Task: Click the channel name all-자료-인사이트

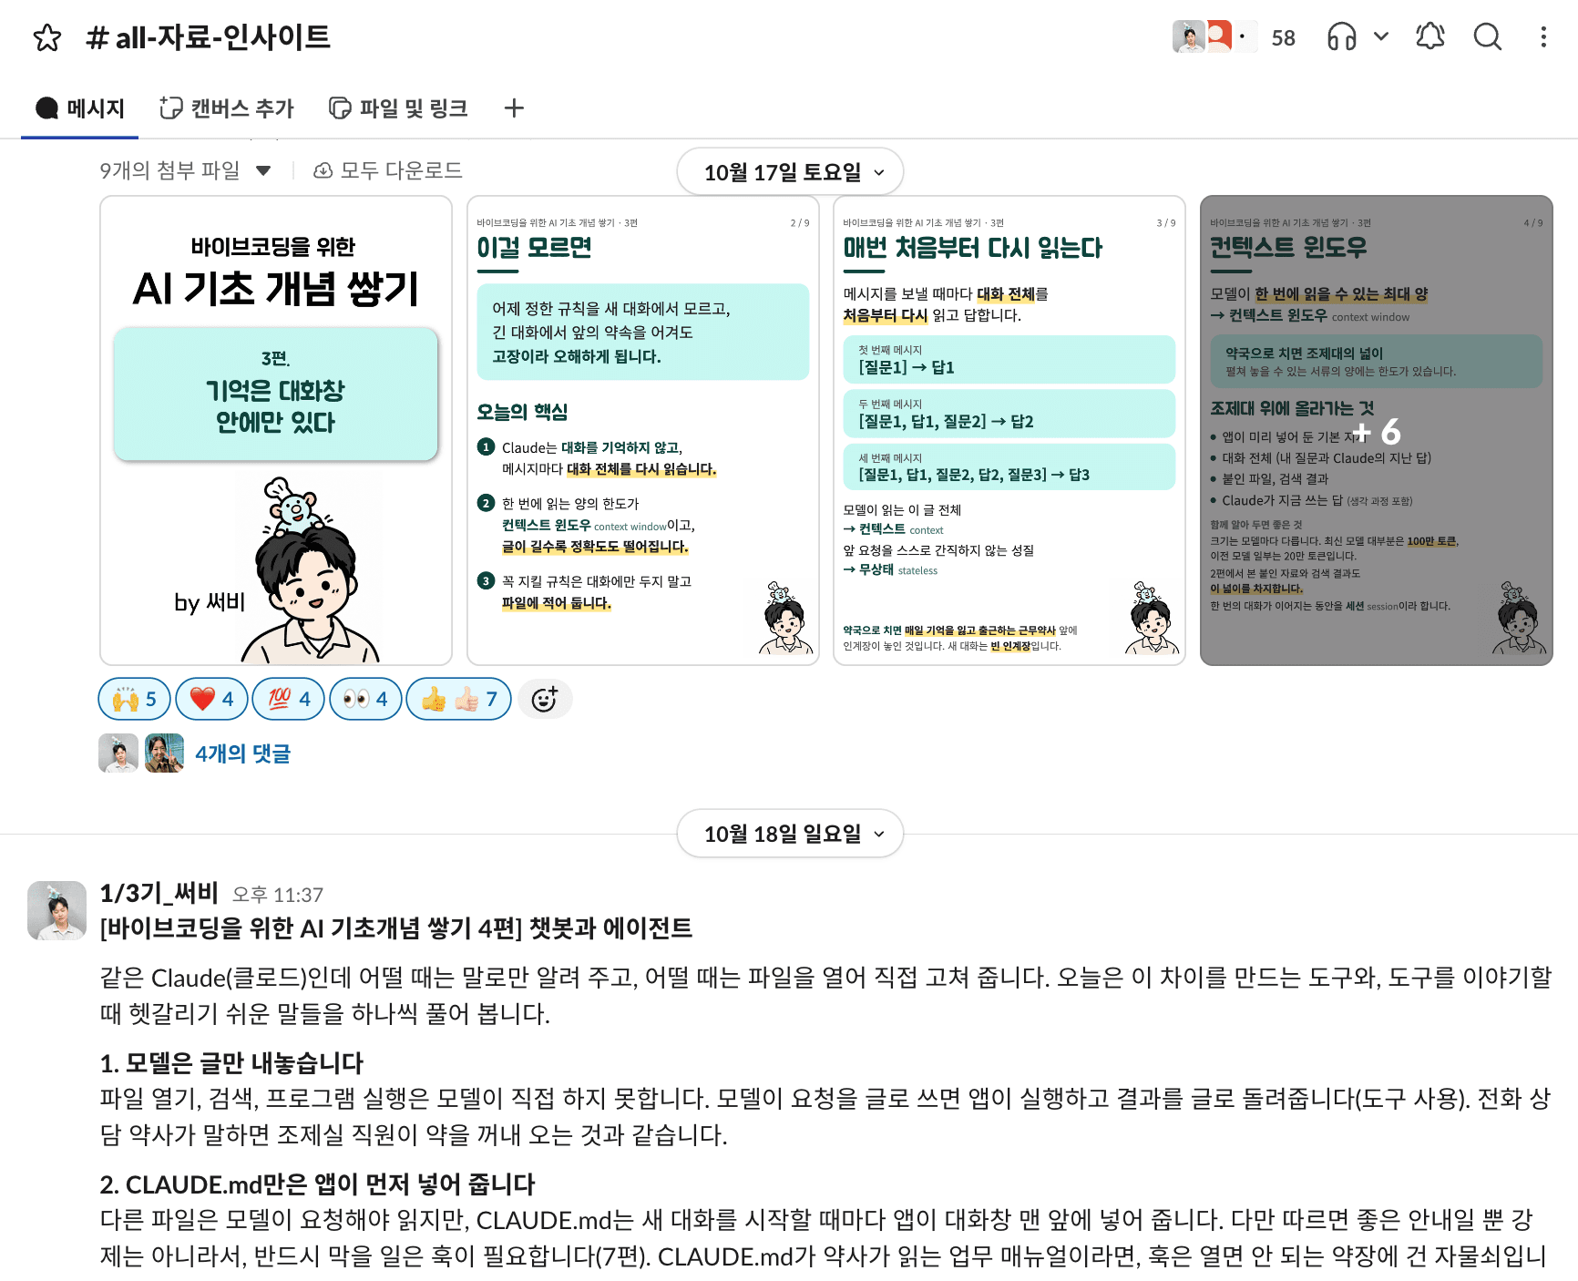Action: pyautogui.click(x=208, y=37)
